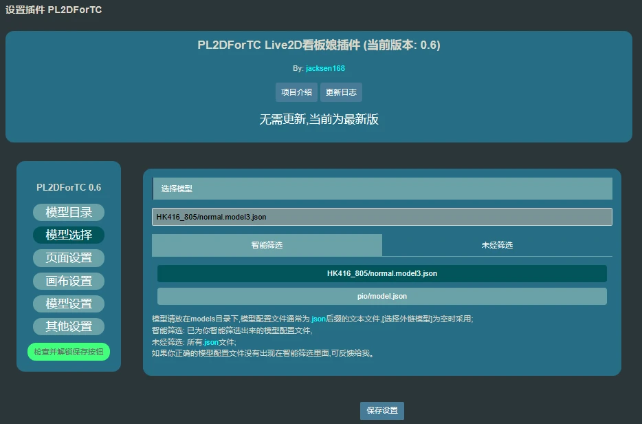Click the line beginning 模型请放在models目录下
This screenshot has height=424, width=642.
pos(312,319)
